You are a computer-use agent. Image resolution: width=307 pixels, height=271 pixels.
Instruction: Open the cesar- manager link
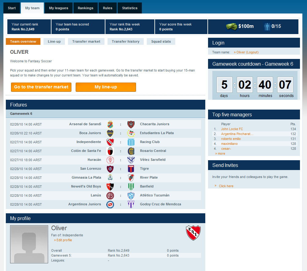tap(226, 149)
